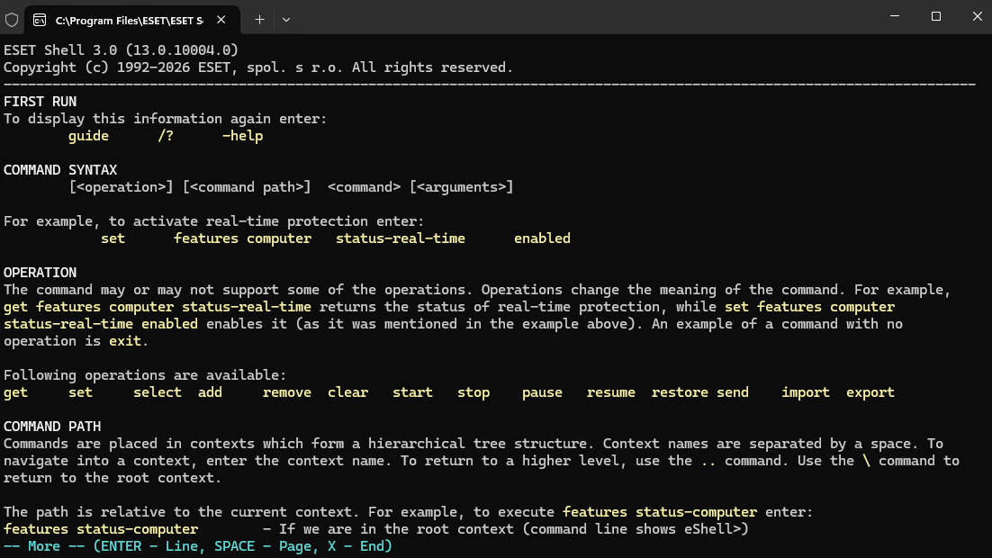This screenshot has height=558, width=992.
Task: Click yellow 'features status-computer' before 'enter:'
Action: (x=660, y=512)
